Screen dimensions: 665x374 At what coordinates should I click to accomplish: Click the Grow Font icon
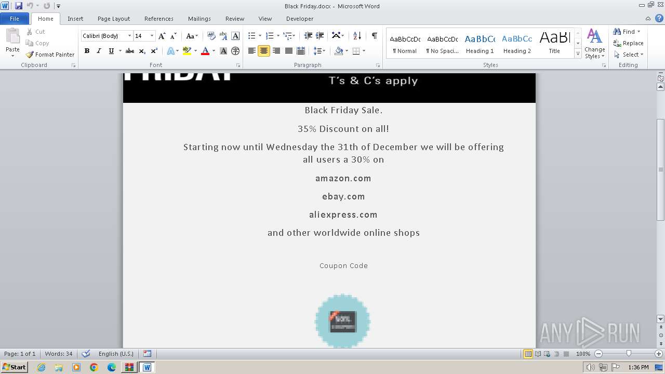(x=162, y=36)
